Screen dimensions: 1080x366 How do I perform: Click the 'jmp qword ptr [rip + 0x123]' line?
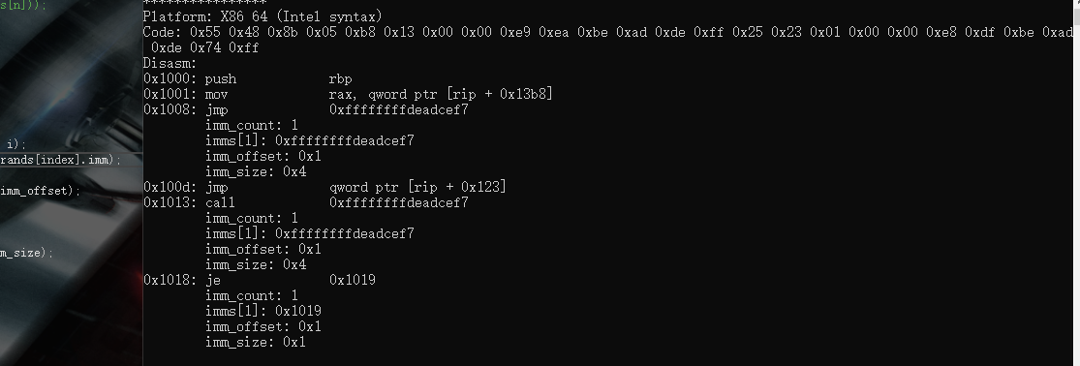click(324, 187)
